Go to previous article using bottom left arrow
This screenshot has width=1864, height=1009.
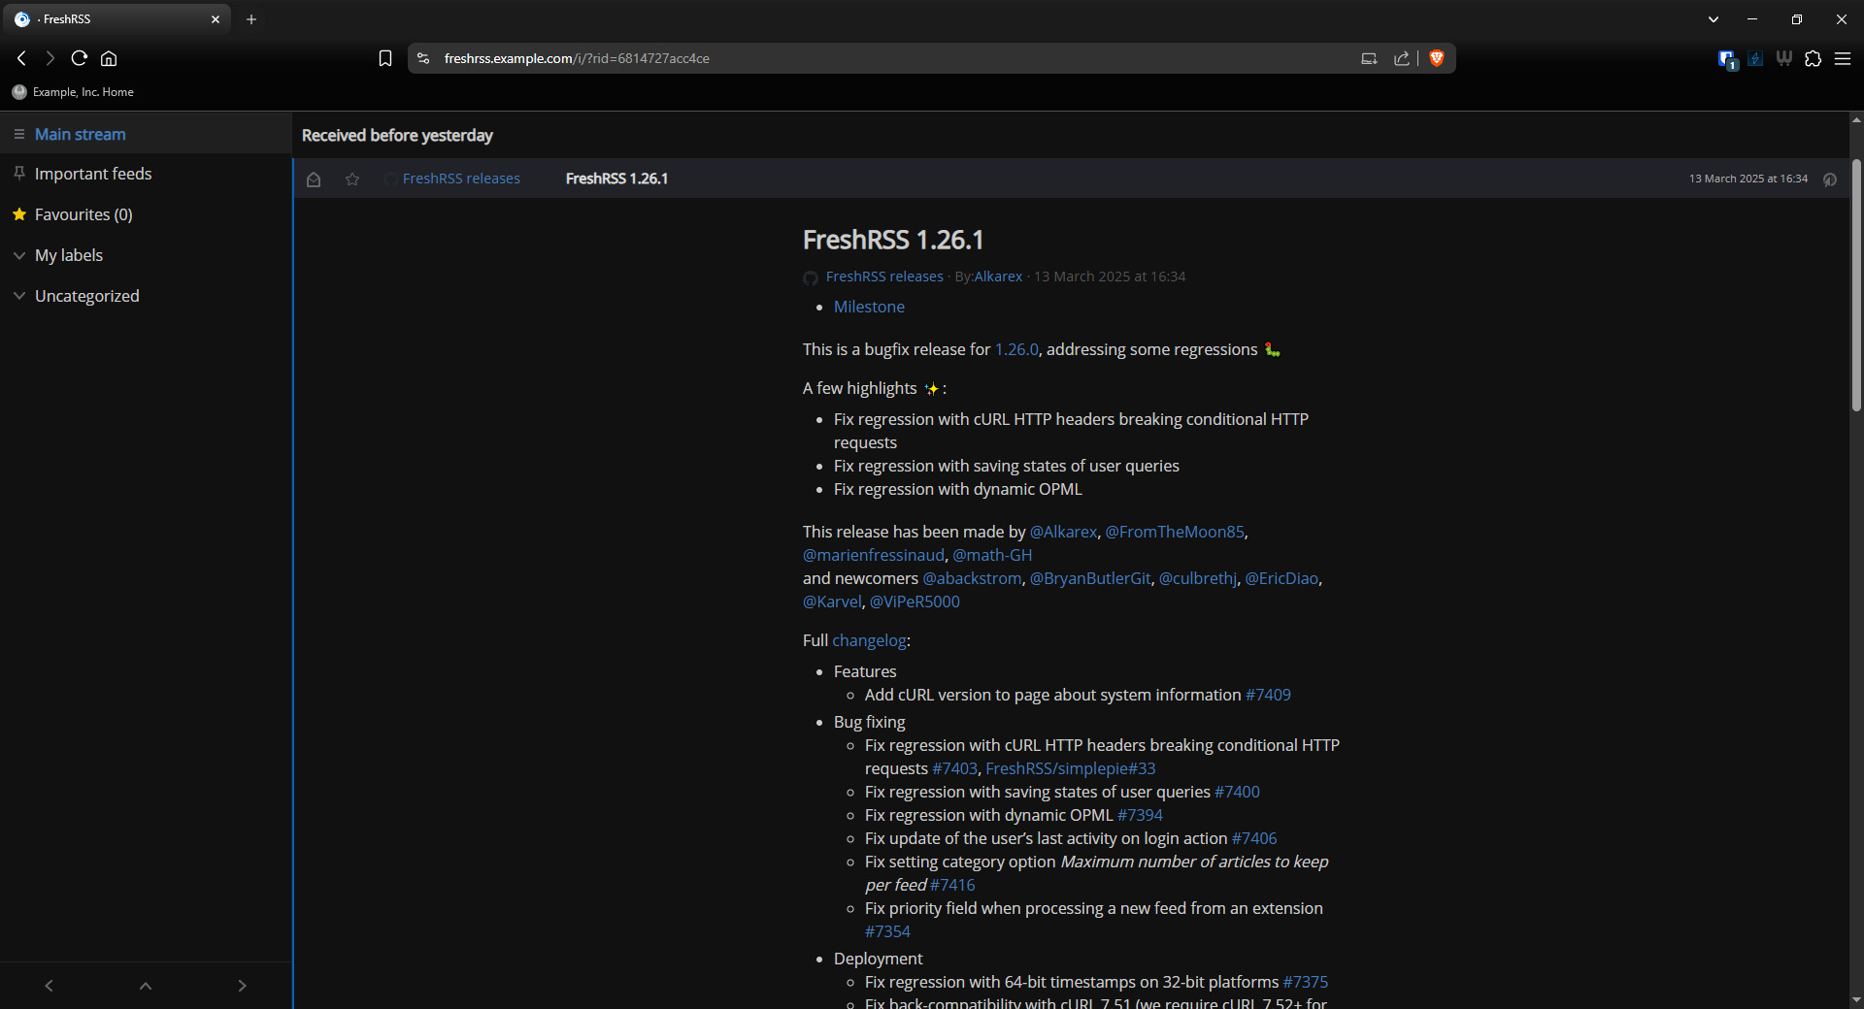point(49,986)
